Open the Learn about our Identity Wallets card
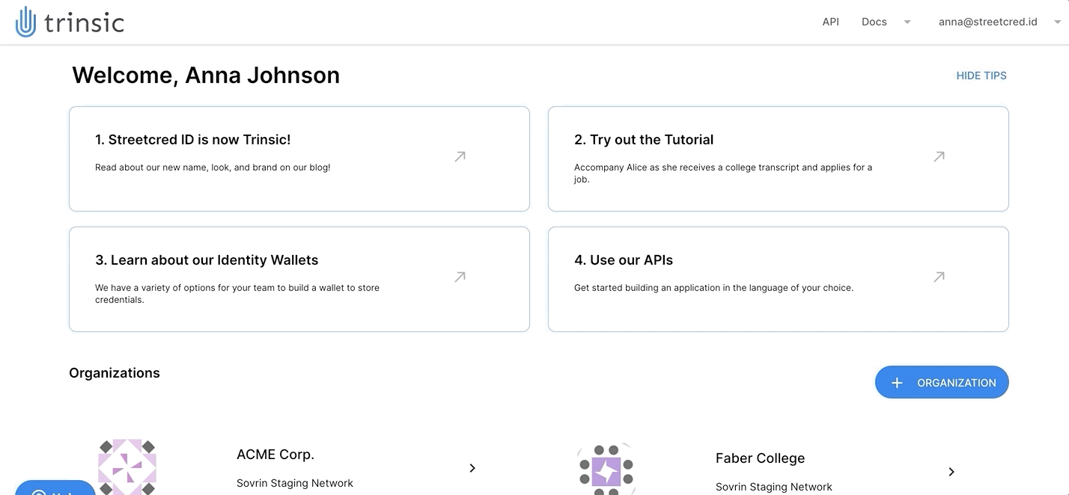1069x495 pixels. 299,279
